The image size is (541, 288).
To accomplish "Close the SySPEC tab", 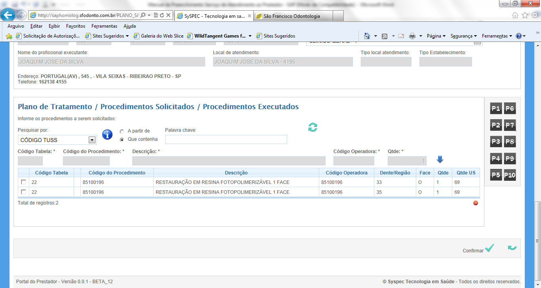I will pyautogui.click(x=249, y=16).
